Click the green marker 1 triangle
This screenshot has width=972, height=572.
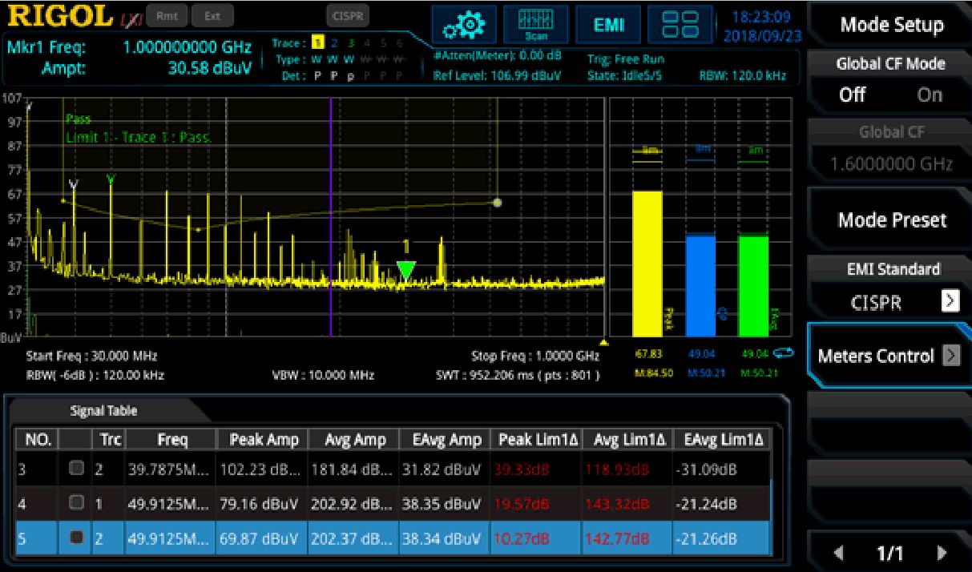coord(406,269)
